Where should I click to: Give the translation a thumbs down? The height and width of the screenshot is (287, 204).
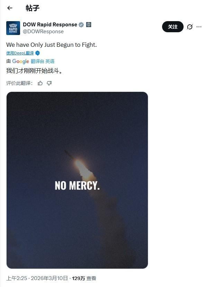click(x=49, y=84)
